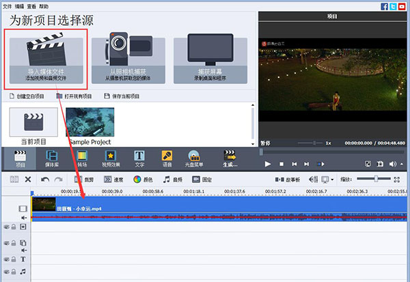
Task: Jump to previous frame in preview
Action: [294, 164]
